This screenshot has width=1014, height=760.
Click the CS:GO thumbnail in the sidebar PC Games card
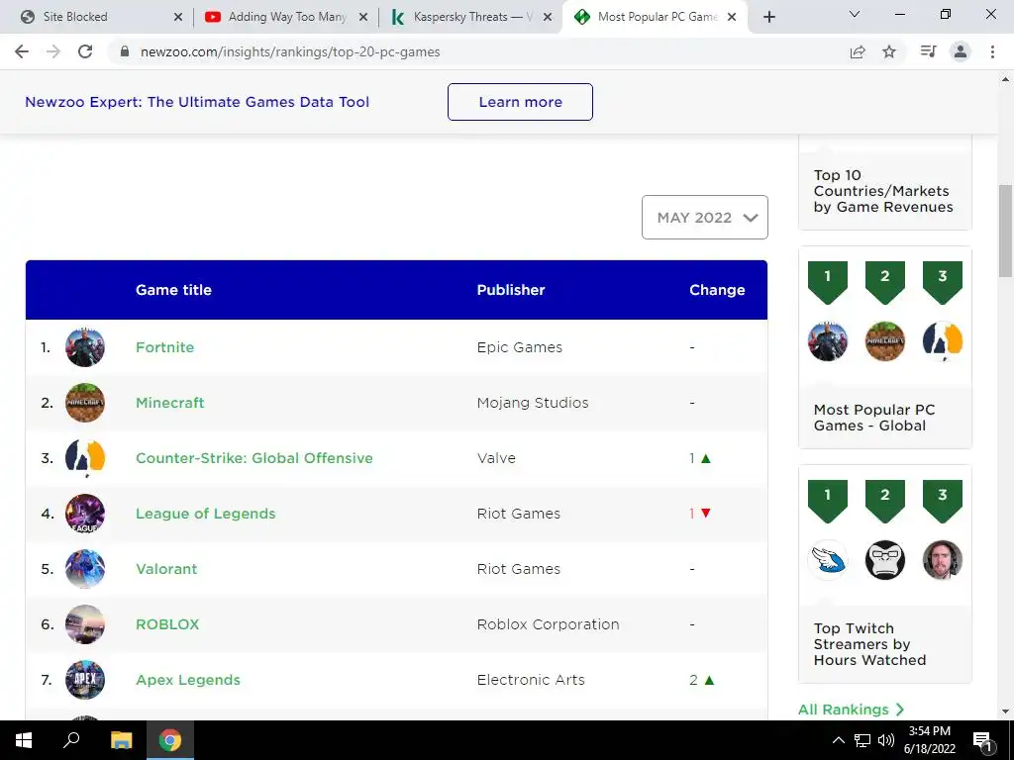click(x=943, y=341)
